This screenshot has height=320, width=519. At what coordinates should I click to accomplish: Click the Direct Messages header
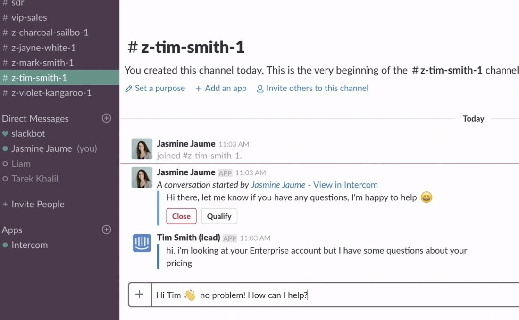click(35, 119)
